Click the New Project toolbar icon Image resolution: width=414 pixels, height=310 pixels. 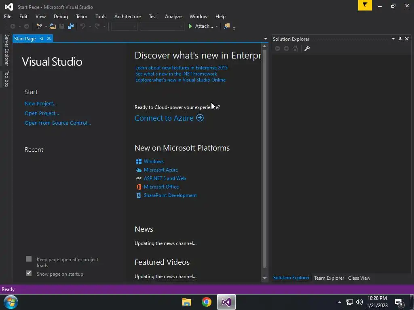39,26
